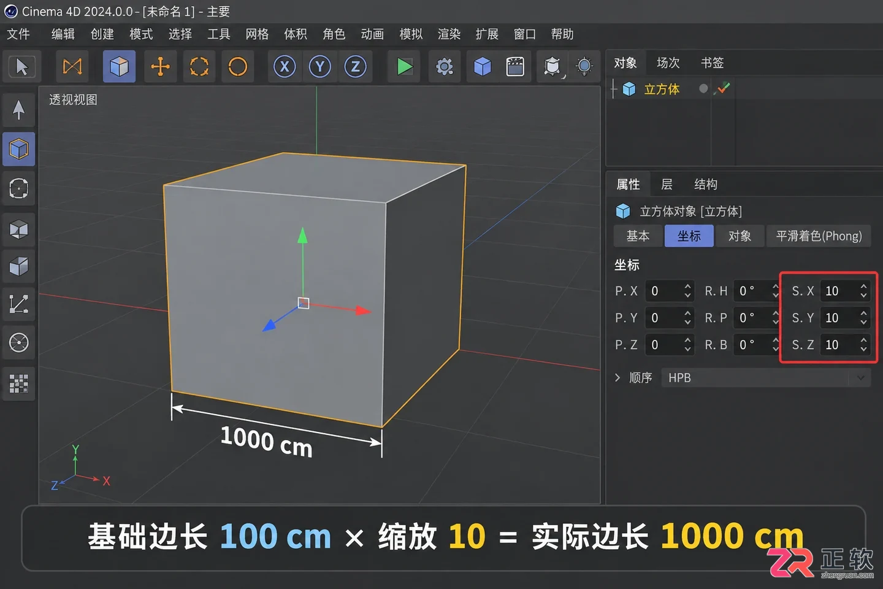Open the 角色 menu
This screenshot has height=589, width=883.
point(334,34)
